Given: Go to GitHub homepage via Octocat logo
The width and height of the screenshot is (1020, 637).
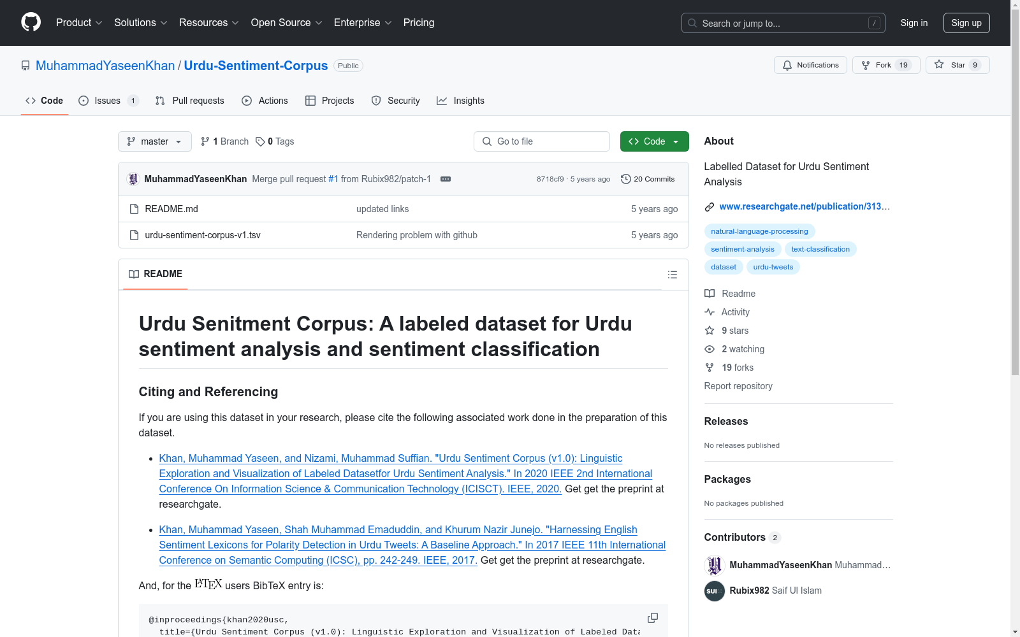Looking at the screenshot, I should pos(31,22).
